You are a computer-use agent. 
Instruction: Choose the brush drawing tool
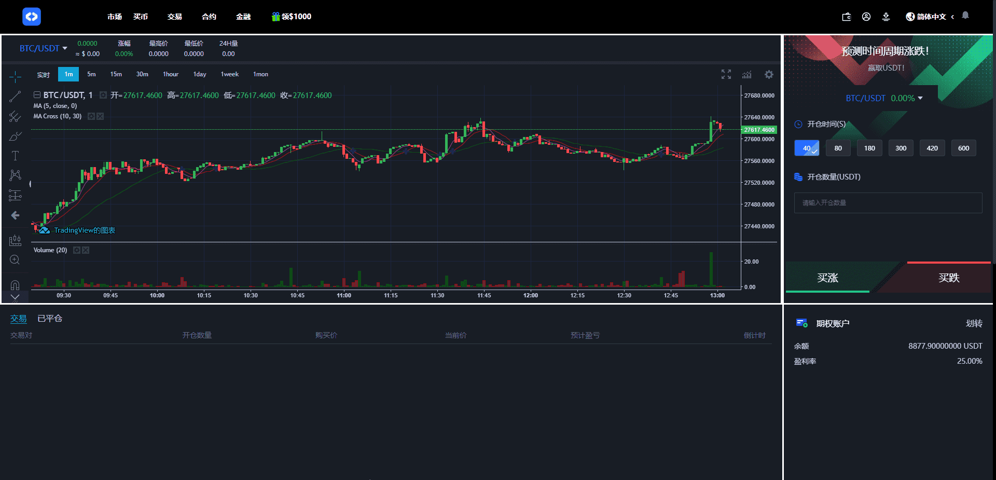tap(15, 136)
